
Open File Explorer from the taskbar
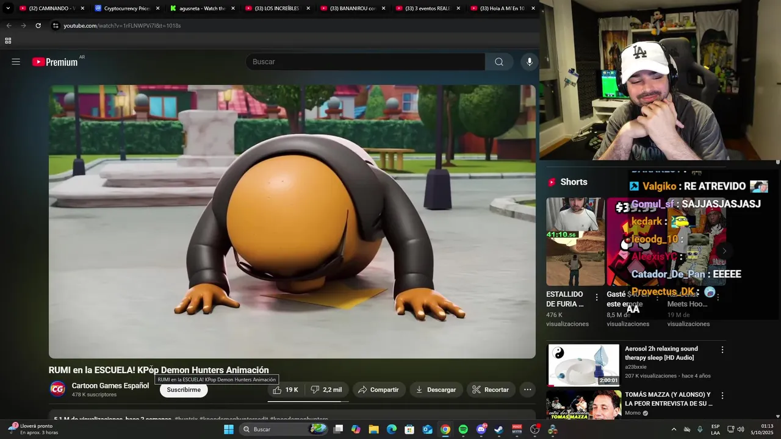click(x=373, y=429)
